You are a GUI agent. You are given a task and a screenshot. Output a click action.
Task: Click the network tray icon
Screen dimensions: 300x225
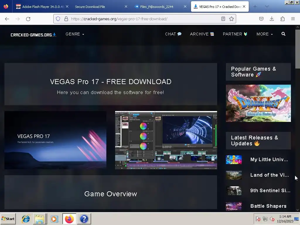pos(265,219)
